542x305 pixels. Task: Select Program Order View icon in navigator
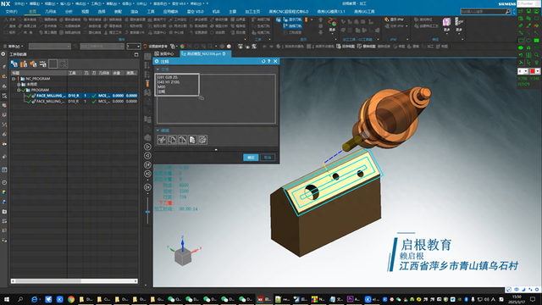coord(14,64)
